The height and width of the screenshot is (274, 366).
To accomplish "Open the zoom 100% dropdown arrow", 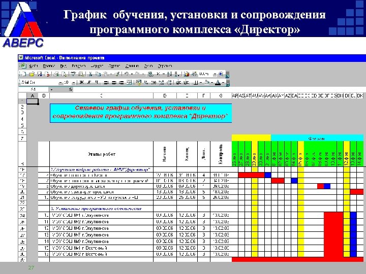I will 215,74.
